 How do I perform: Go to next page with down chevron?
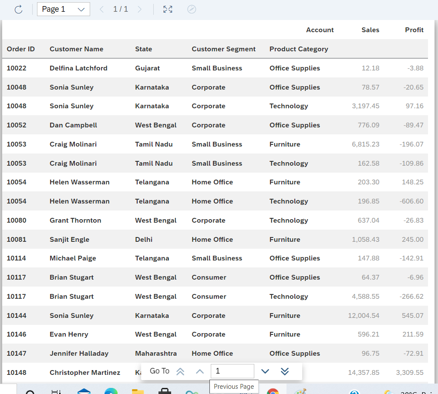pos(265,371)
